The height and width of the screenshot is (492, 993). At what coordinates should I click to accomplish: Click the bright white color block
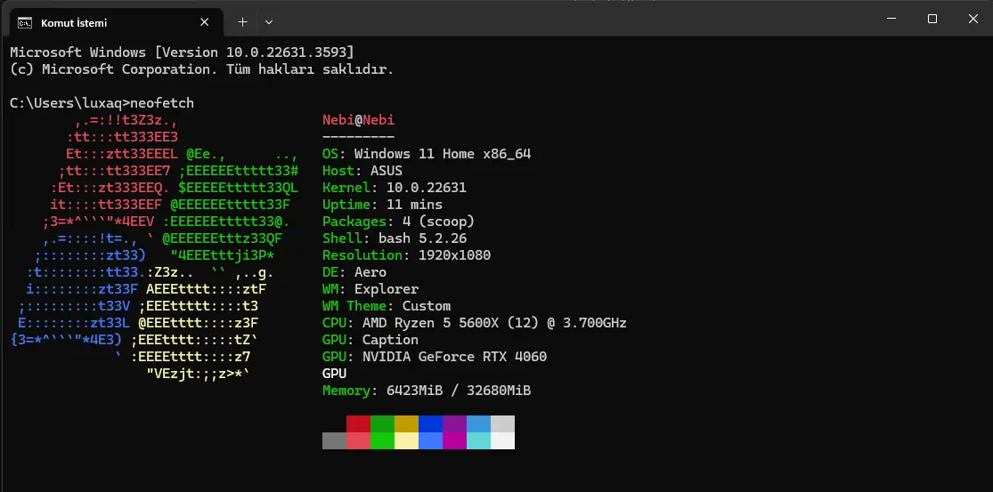click(x=503, y=440)
